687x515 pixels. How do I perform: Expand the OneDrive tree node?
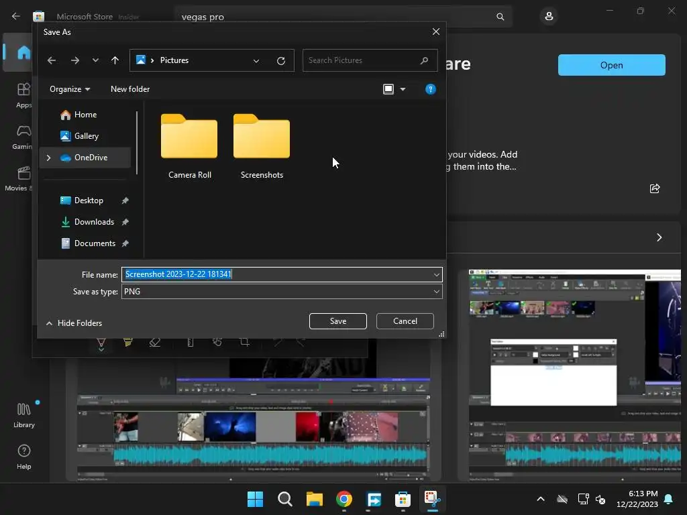point(48,158)
